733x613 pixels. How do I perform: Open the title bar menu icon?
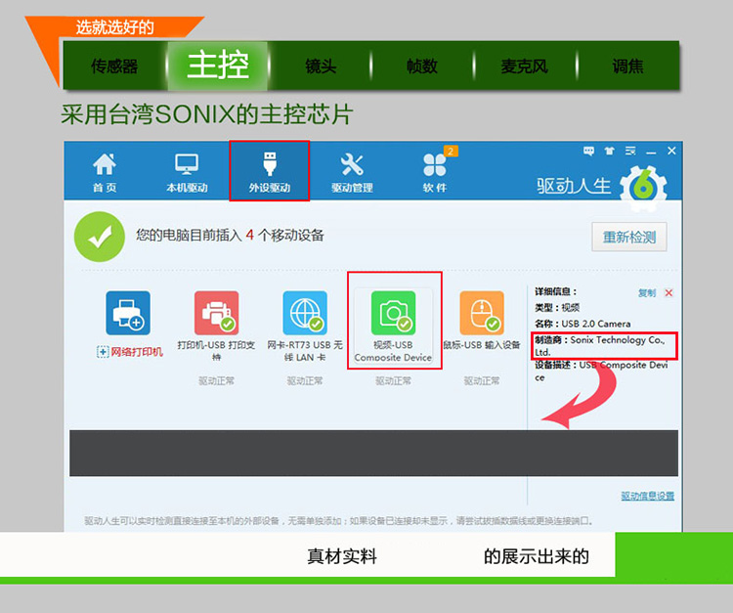(630, 151)
